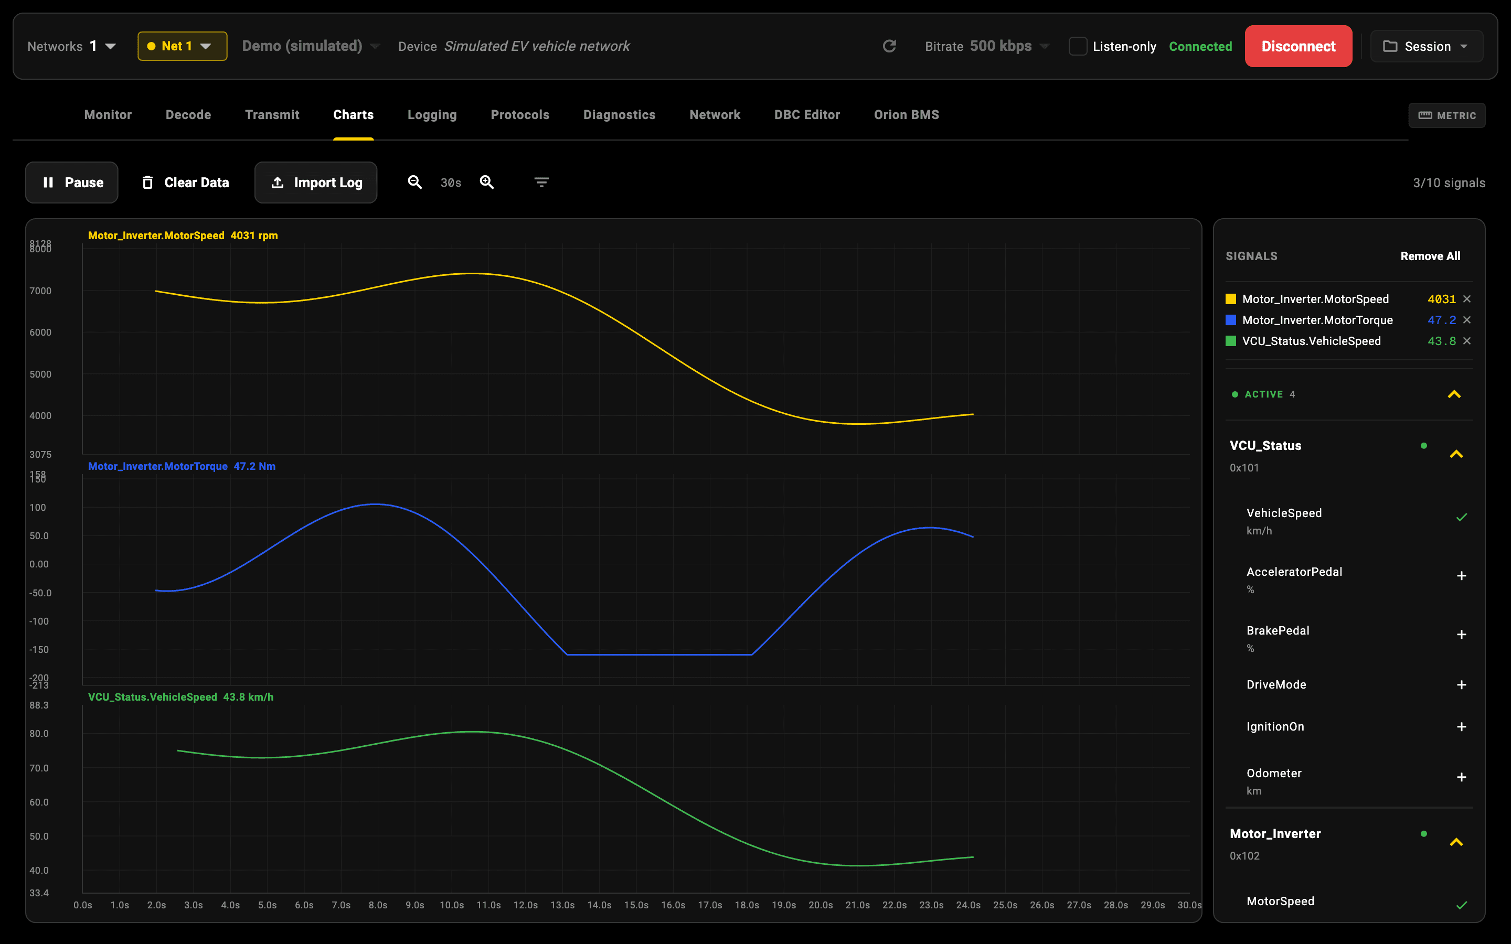Pause the live chart
Screen dimensions: 1511x944
(72, 183)
